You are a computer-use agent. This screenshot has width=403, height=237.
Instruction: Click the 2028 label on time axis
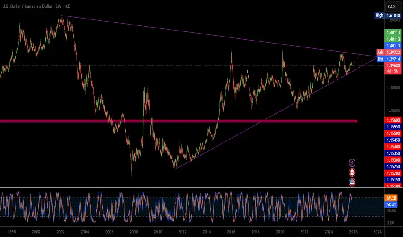377,232
